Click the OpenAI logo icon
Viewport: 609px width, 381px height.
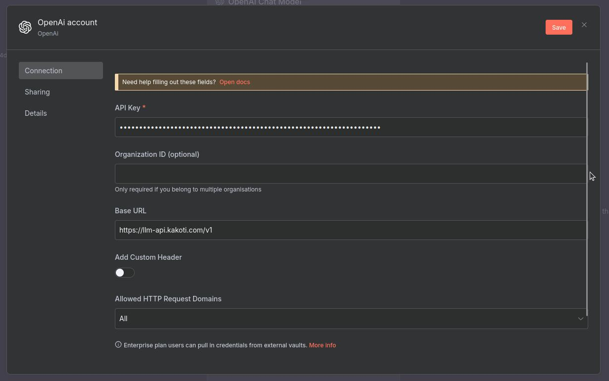pos(25,27)
